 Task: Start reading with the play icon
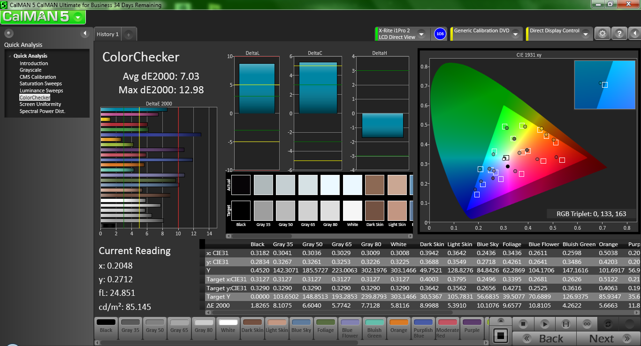(x=545, y=324)
